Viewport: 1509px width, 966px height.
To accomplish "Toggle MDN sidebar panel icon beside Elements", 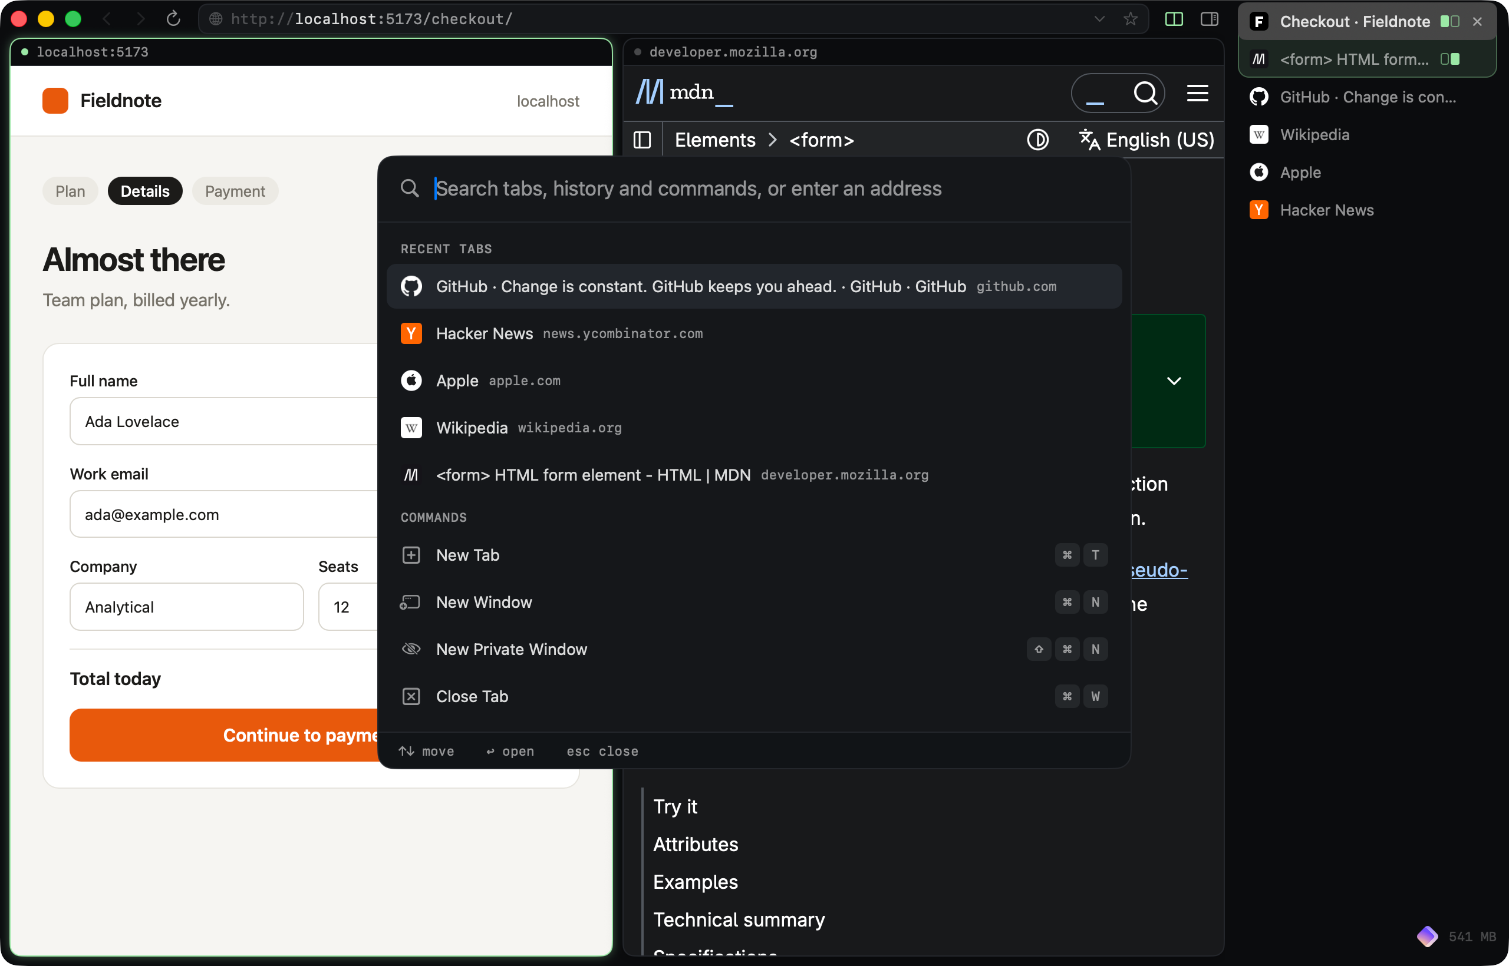I will [x=641, y=139].
